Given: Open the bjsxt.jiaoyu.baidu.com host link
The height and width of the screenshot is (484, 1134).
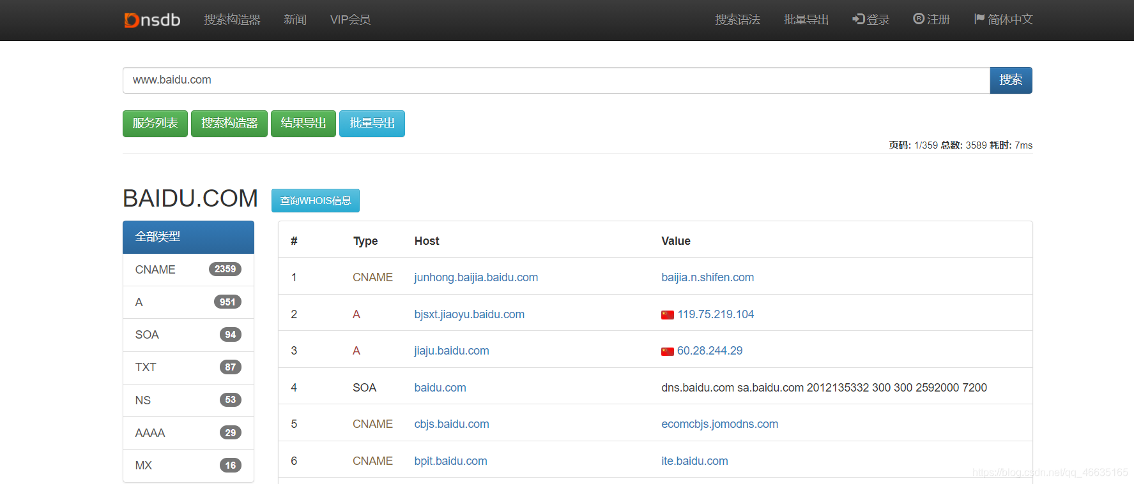Looking at the screenshot, I should pyautogui.click(x=469, y=314).
